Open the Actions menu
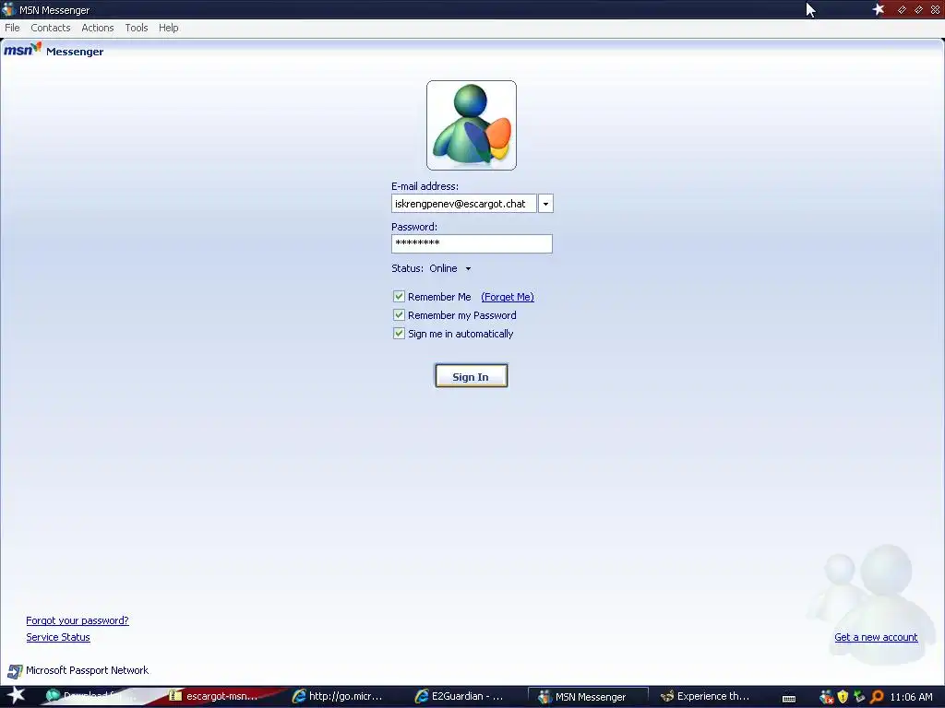This screenshot has width=945, height=708. (x=98, y=28)
